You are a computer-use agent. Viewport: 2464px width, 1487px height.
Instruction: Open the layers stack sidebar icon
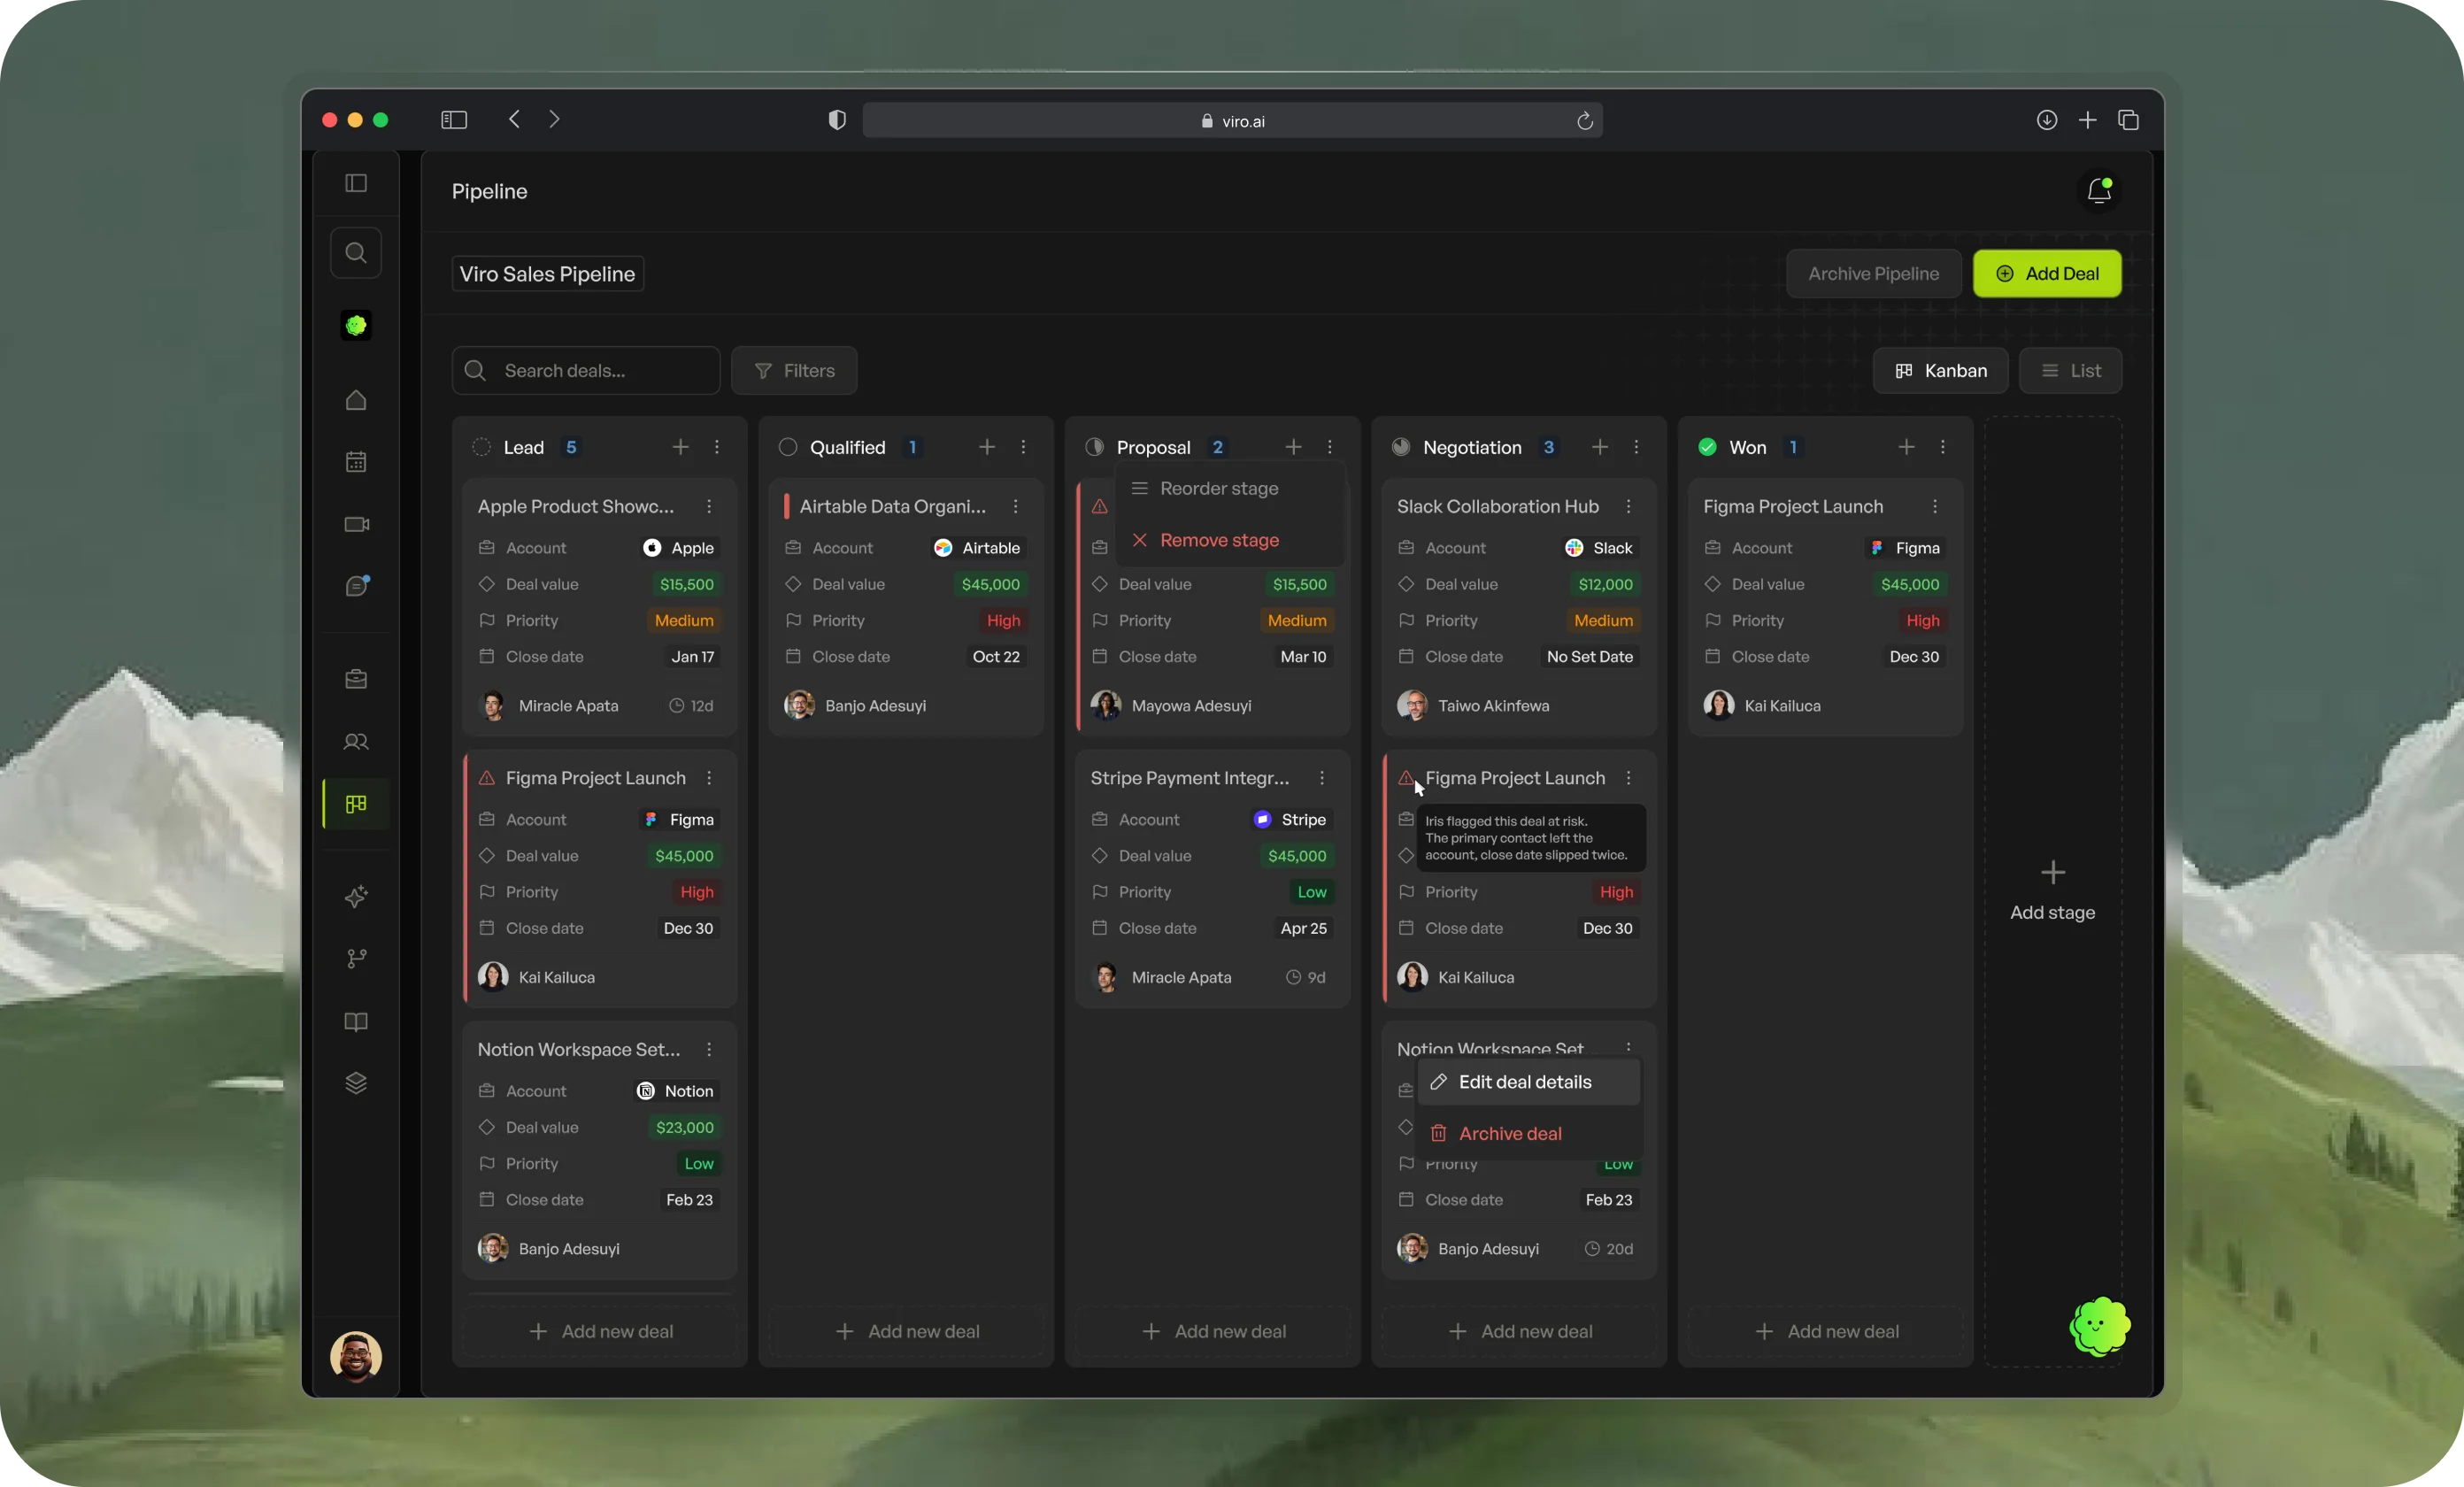coord(356,1084)
